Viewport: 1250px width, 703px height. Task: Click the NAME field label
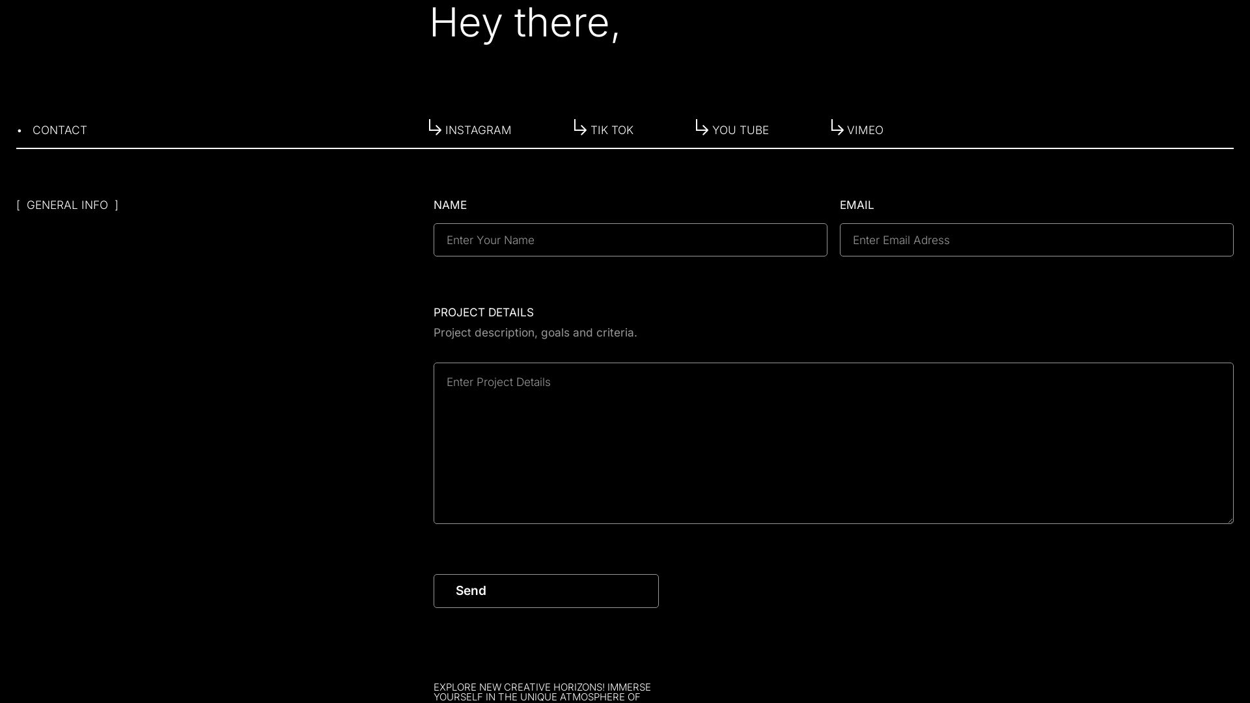click(x=450, y=205)
